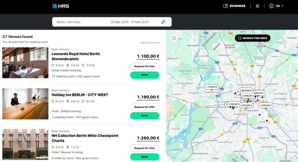Click Search This Area on map
This screenshot has height=162, width=298.
252,38
